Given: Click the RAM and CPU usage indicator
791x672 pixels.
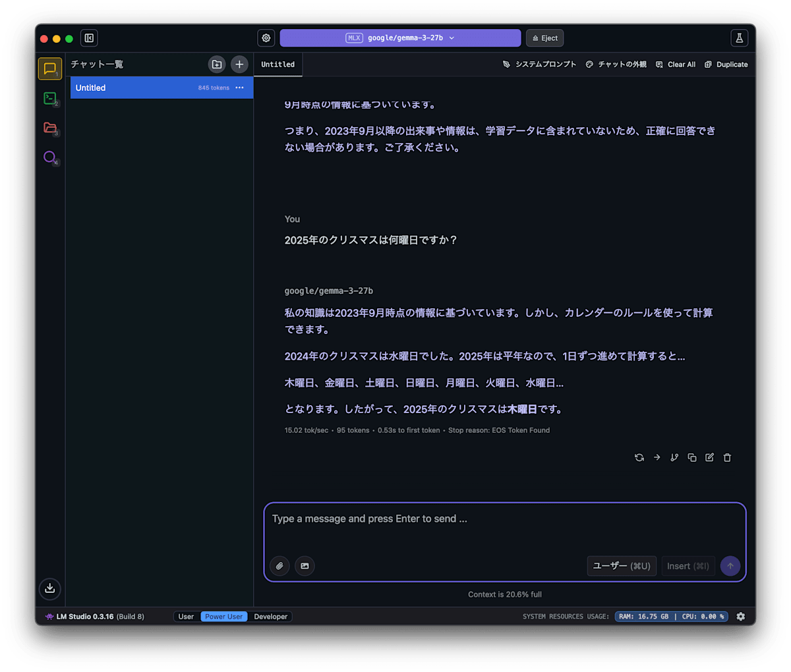Looking at the screenshot, I should click(x=672, y=617).
